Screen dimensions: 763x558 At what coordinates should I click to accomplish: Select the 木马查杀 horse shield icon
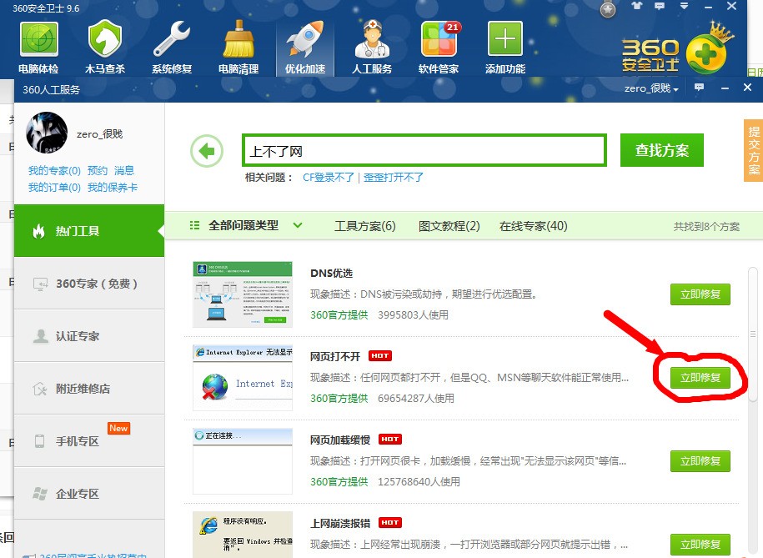[104, 39]
